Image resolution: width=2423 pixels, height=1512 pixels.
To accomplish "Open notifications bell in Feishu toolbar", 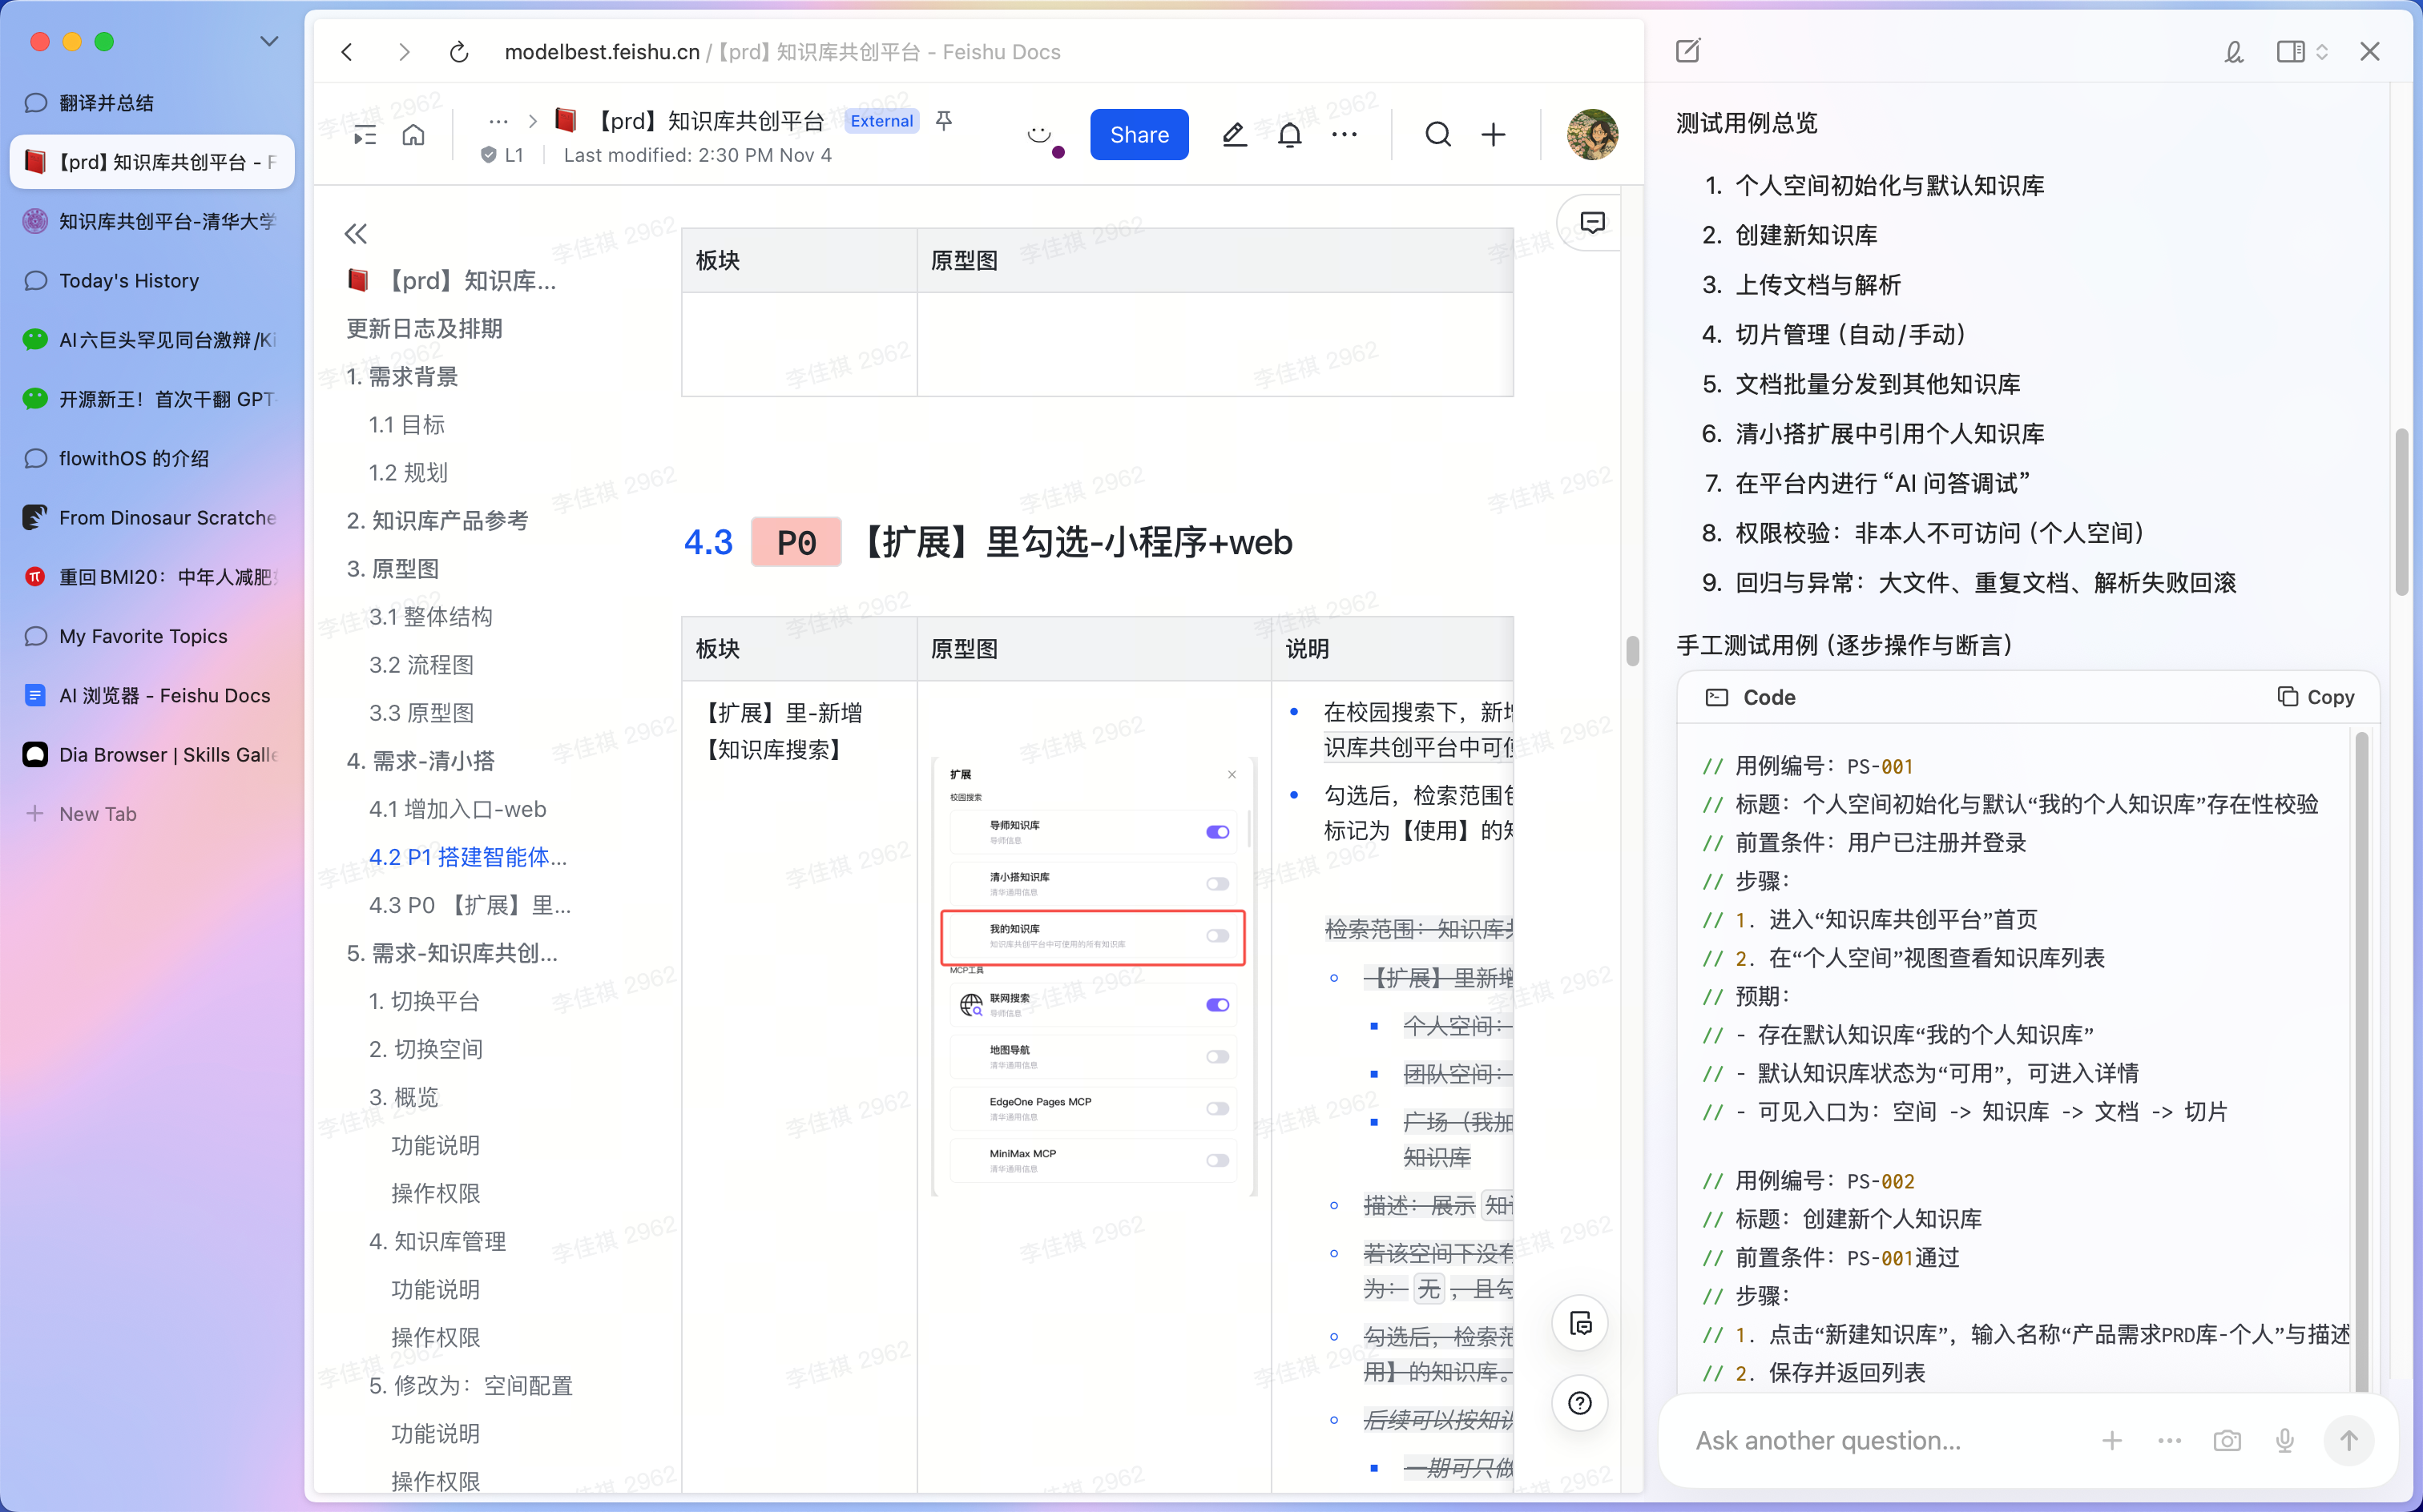I will (x=1289, y=134).
